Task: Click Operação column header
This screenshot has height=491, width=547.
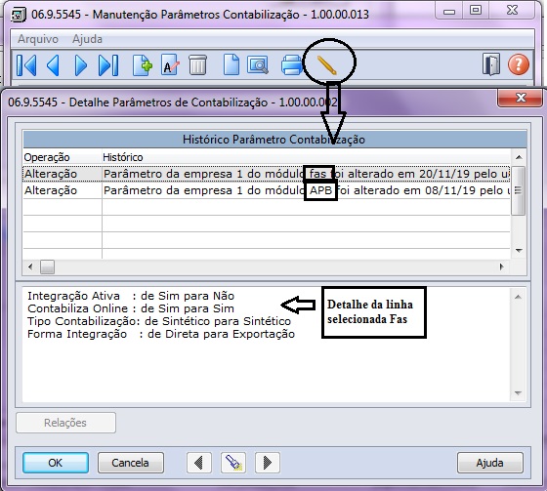Action: [x=63, y=157]
